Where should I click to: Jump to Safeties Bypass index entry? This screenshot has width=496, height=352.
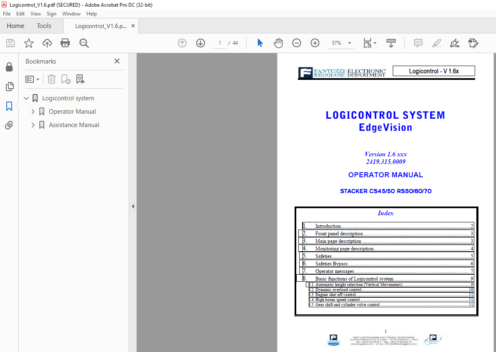coord(331,264)
